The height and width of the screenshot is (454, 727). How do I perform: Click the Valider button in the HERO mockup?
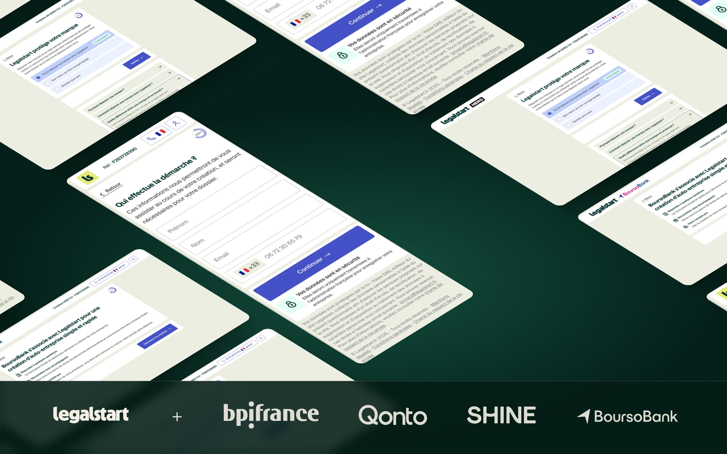[x=648, y=97]
